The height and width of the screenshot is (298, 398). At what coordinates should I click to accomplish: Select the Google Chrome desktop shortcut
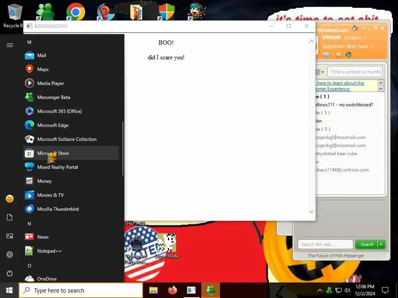coord(75,12)
